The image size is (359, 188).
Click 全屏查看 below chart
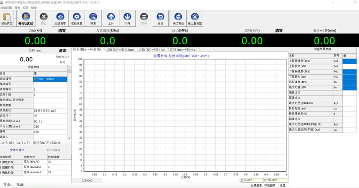coord(256,185)
